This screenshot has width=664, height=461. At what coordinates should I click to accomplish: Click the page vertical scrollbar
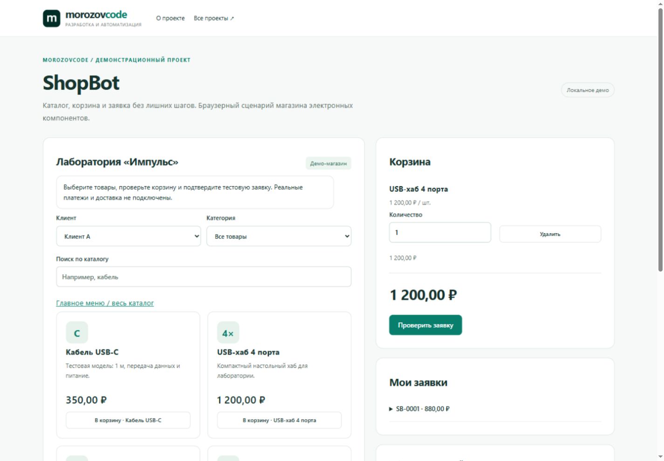coord(660,140)
